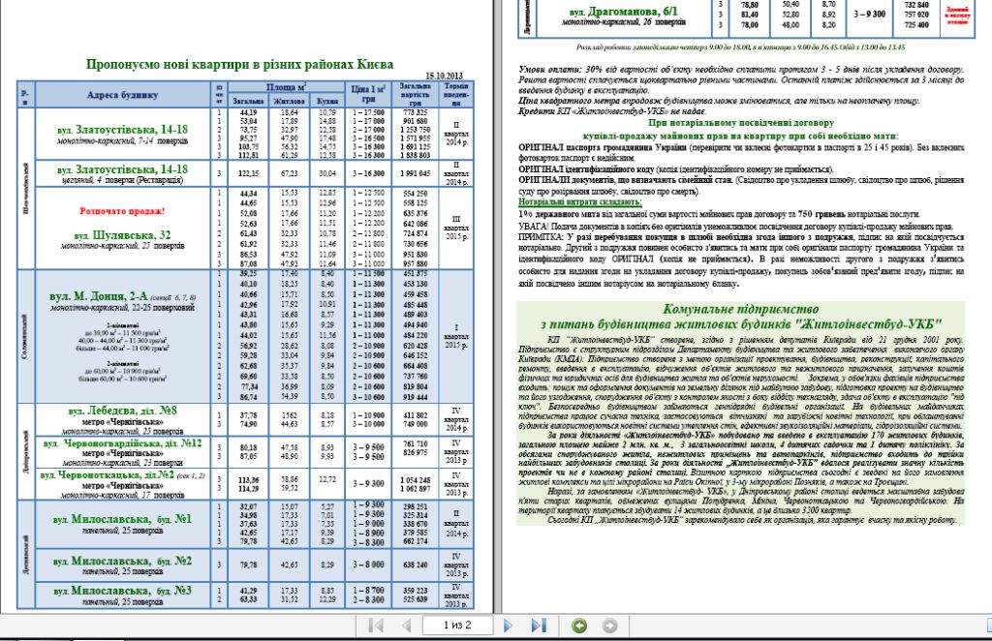Select the "Площа м²" column header
This screenshot has height=641, width=992.
tap(286, 87)
